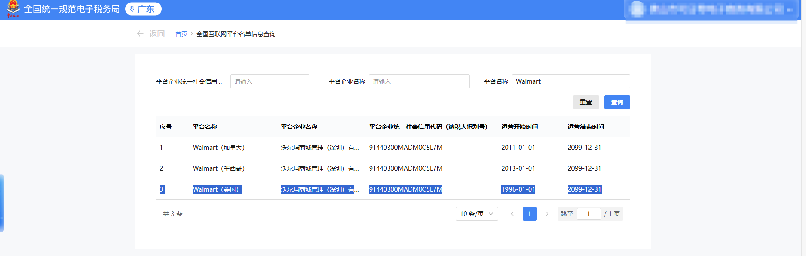Click the back arrow icon
The height and width of the screenshot is (256, 806).
click(x=140, y=34)
